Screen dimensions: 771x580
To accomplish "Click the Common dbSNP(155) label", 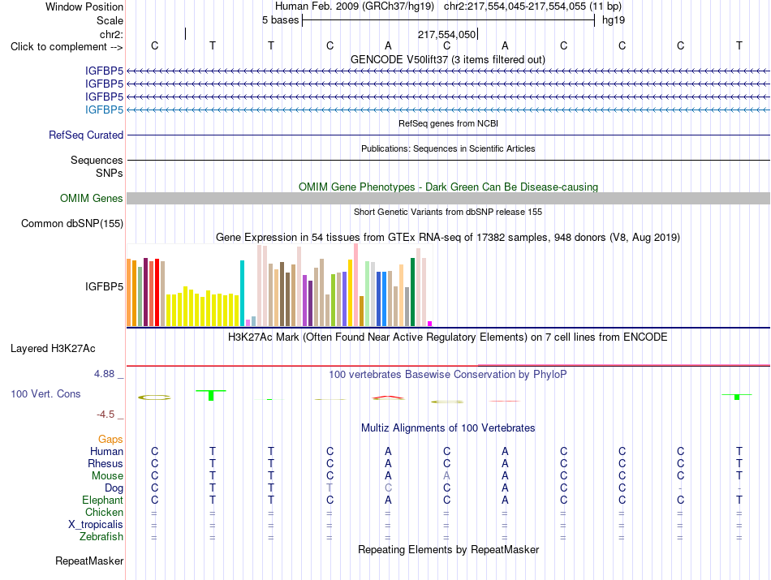I will [x=71, y=224].
